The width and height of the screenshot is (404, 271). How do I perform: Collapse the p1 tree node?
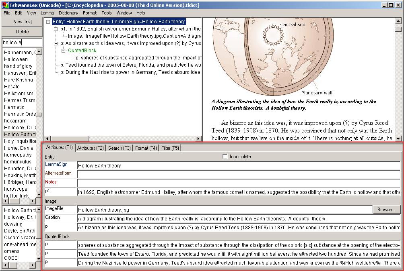coord(56,29)
